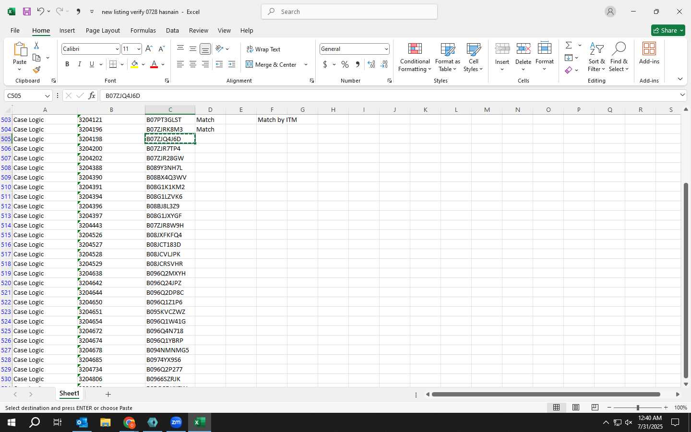The height and width of the screenshot is (432, 691).
Task: Open the File menu
Action: (x=15, y=30)
